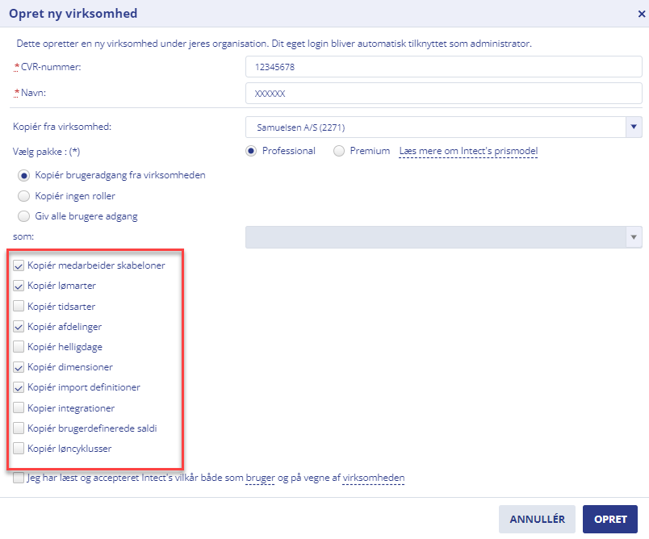
Task: Select the Professional package radio button
Action: (x=251, y=151)
